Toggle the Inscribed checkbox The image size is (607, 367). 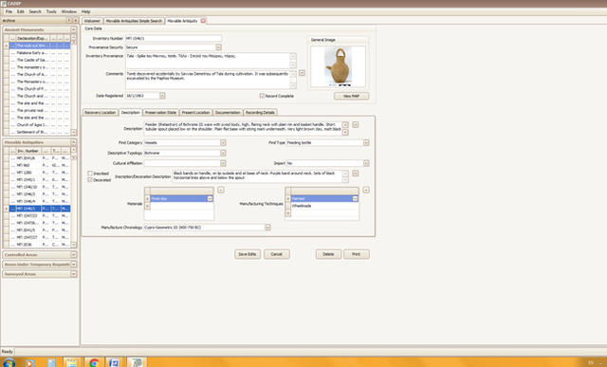(90, 174)
